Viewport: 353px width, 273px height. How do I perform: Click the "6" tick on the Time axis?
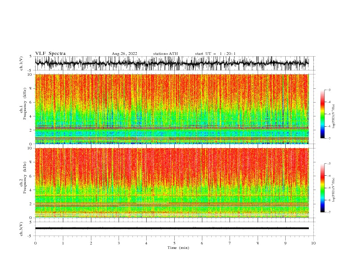[x=202, y=243]
